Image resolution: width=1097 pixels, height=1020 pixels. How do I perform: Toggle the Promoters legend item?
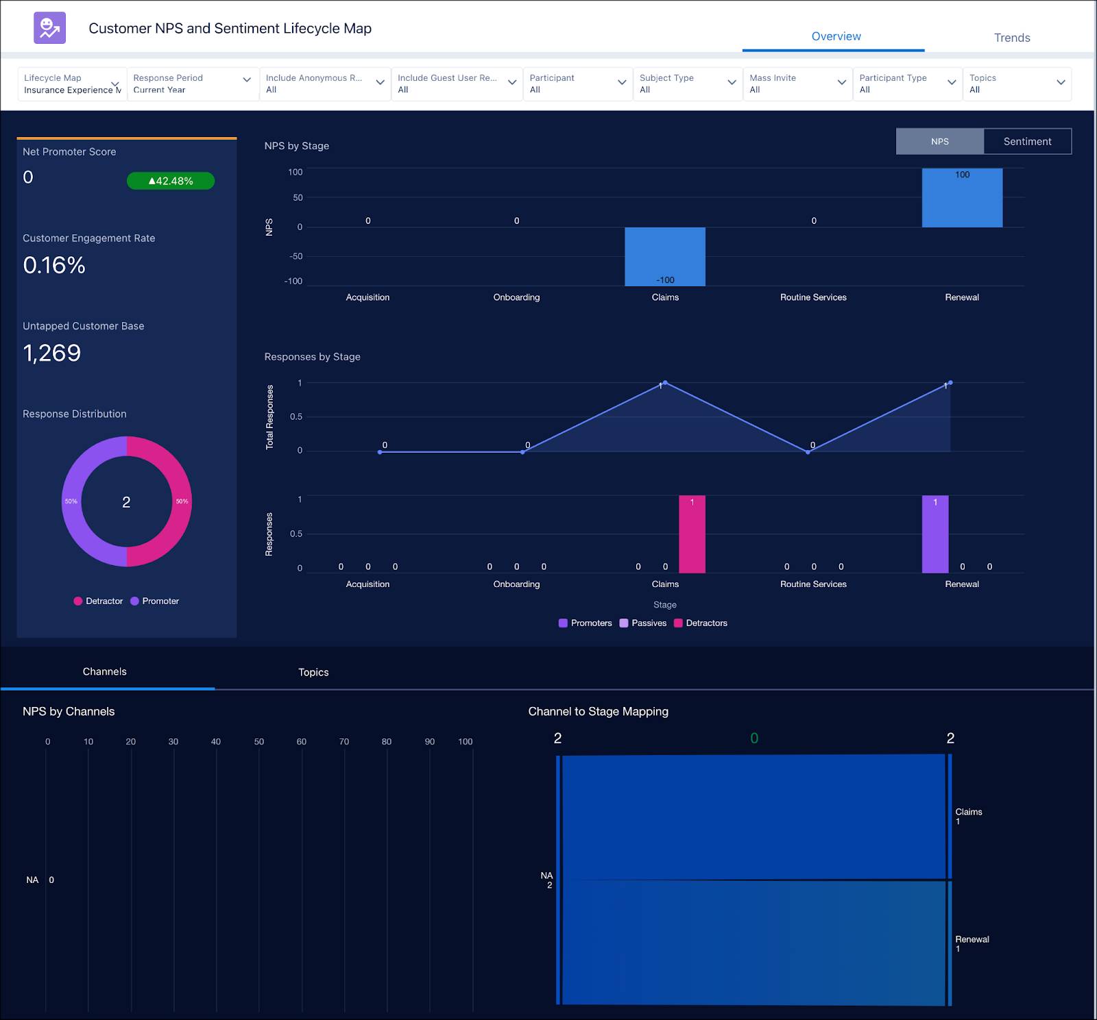(x=585, y=623)
